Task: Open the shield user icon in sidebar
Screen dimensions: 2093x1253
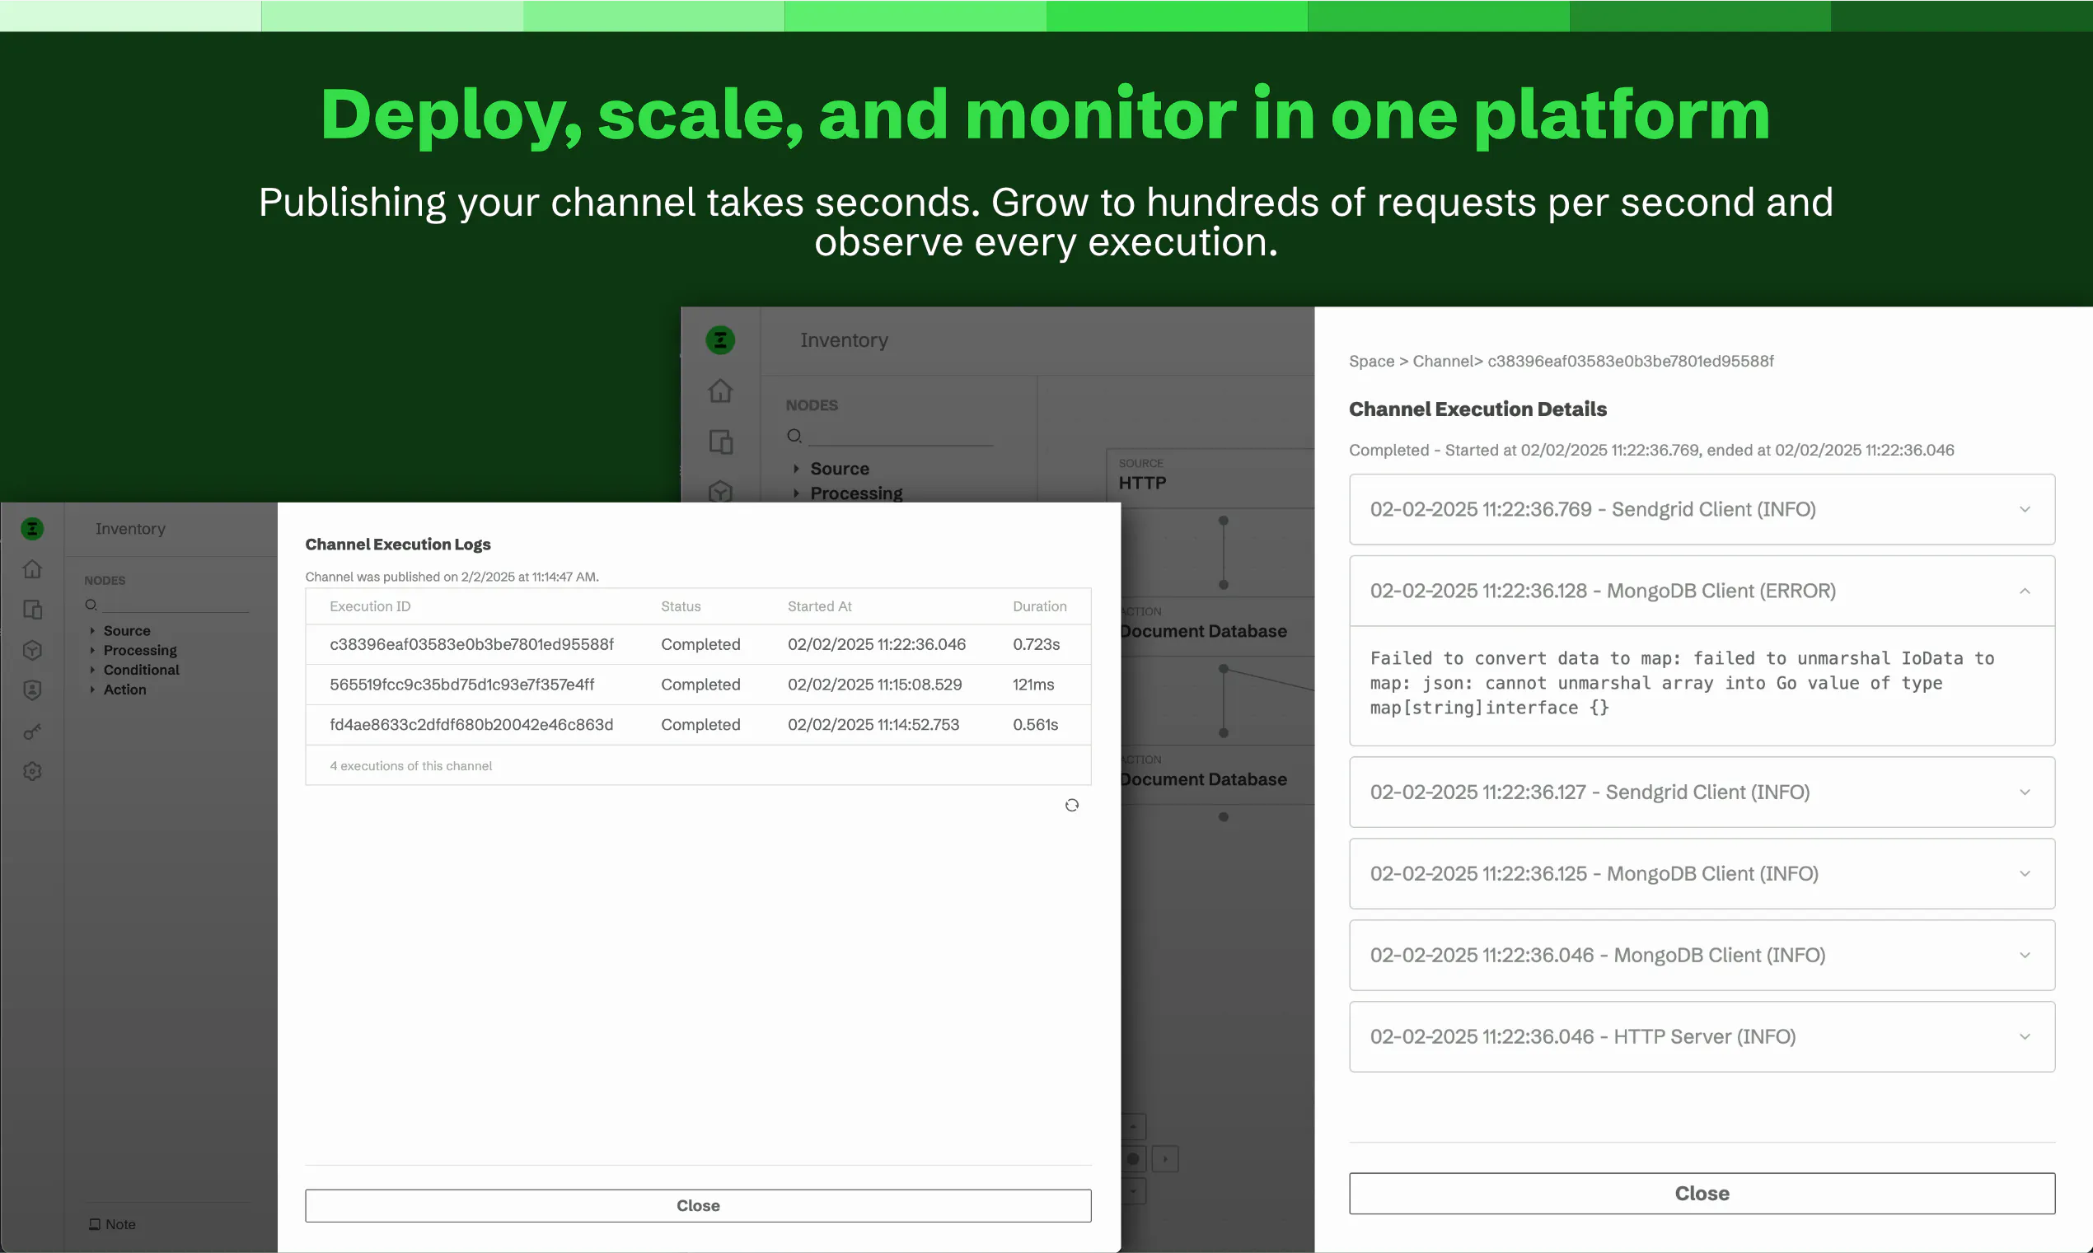Action: pyautogui.click(x=32, y=690)
